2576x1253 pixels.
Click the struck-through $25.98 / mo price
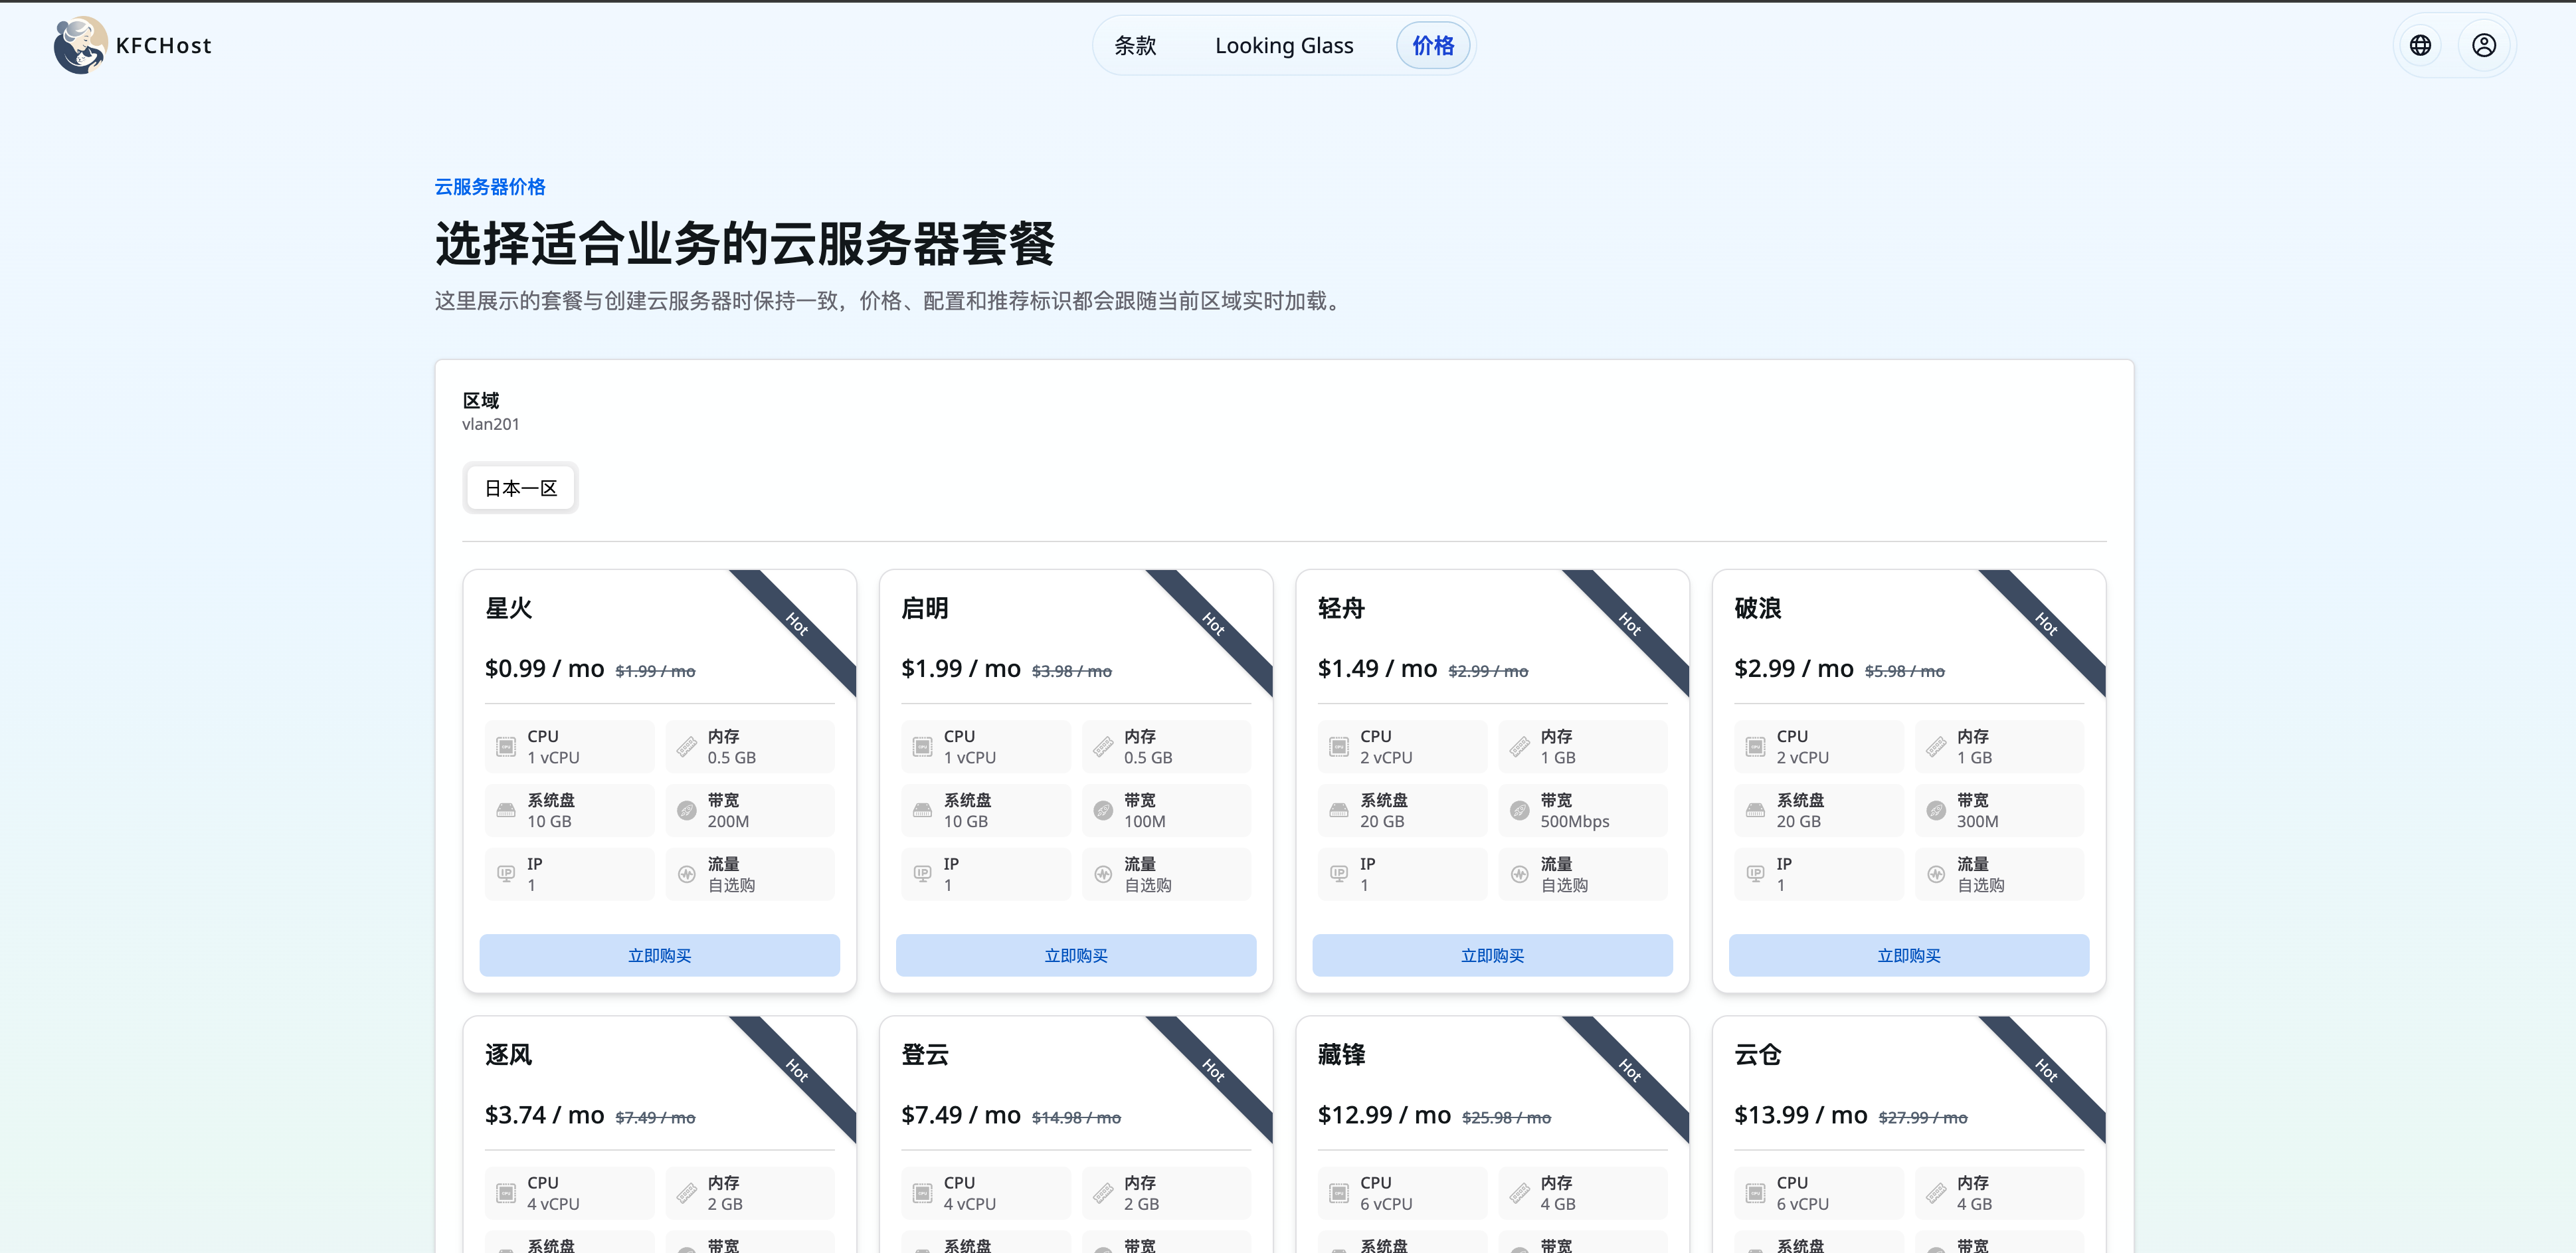tap(1506, 1118)
